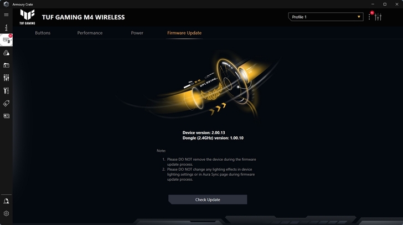Expand the Profile 1 dropdown
Image resolution: width=403 pixels, height=225 pixels.
click(x=325, y=17)
